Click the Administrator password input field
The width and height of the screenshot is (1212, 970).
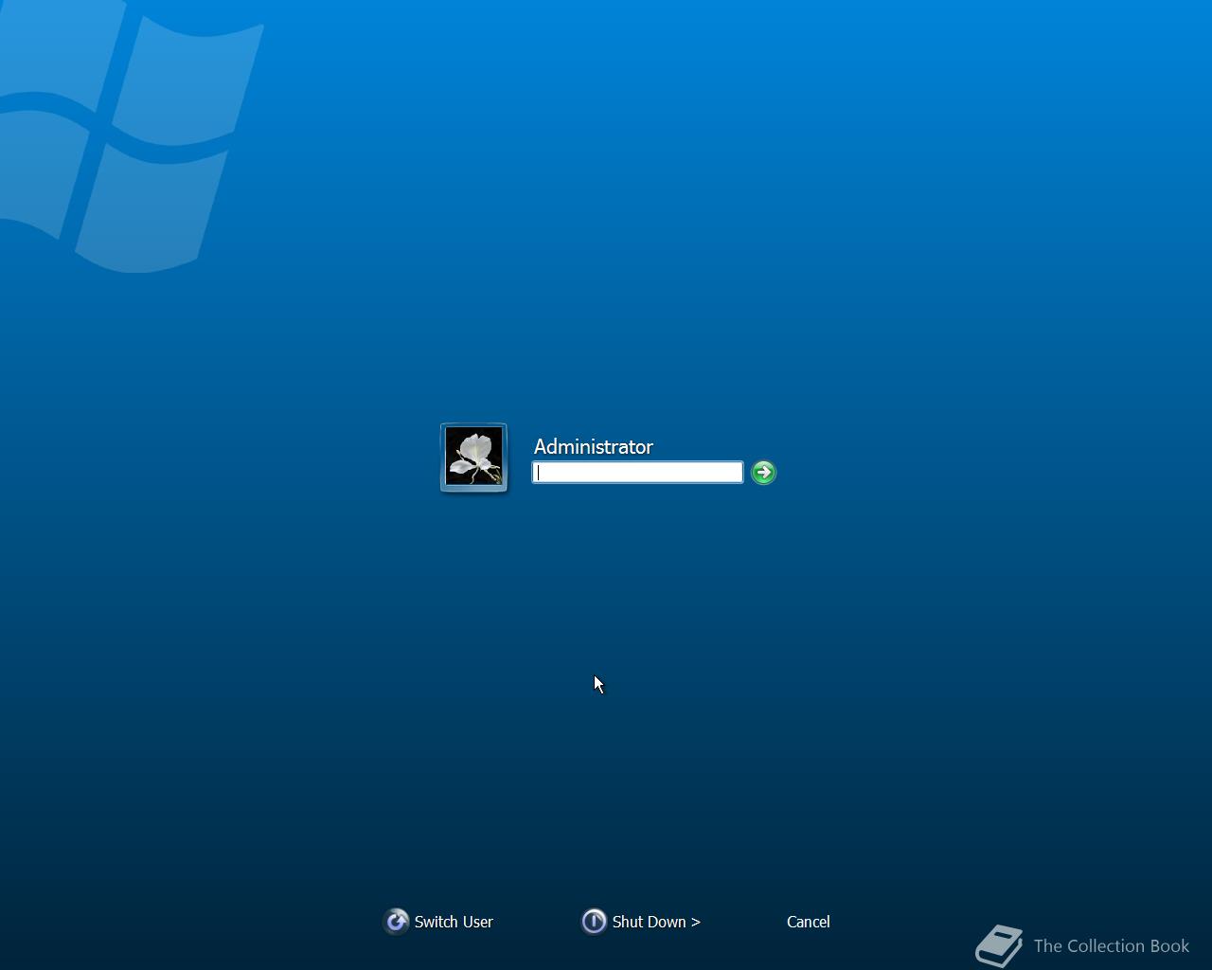637,472
